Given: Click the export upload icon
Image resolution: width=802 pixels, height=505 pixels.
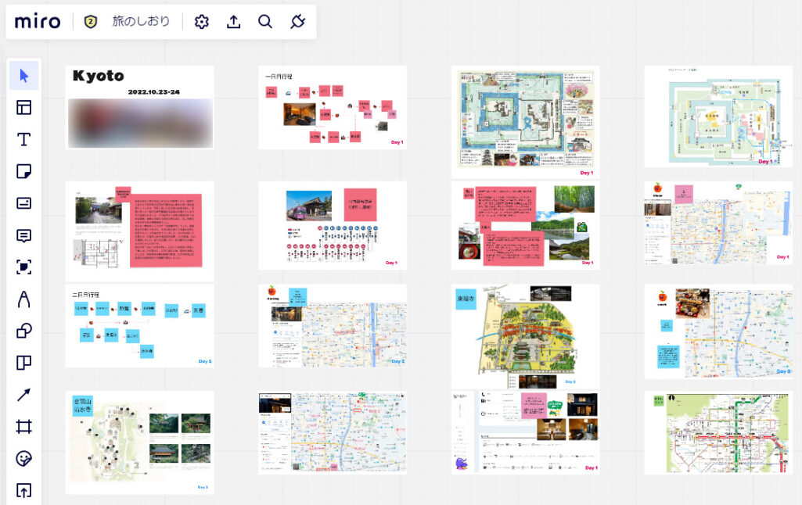Looking at the screenshot, I should pos(234,21).
